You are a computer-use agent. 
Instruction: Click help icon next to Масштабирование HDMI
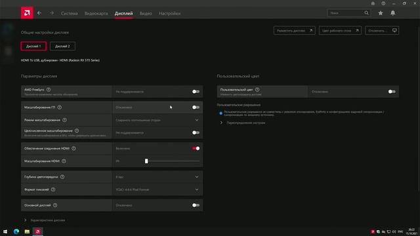click(x=64, y=161)
